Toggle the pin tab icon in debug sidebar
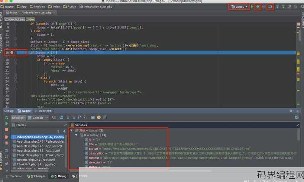 [x=7, y=164]
